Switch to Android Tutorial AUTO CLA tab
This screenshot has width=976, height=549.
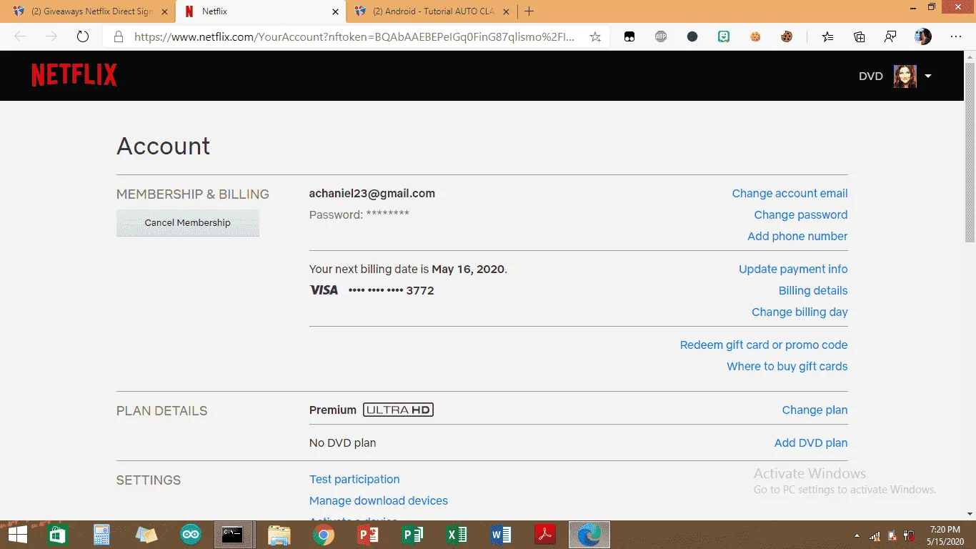click(x=432, y=11)
